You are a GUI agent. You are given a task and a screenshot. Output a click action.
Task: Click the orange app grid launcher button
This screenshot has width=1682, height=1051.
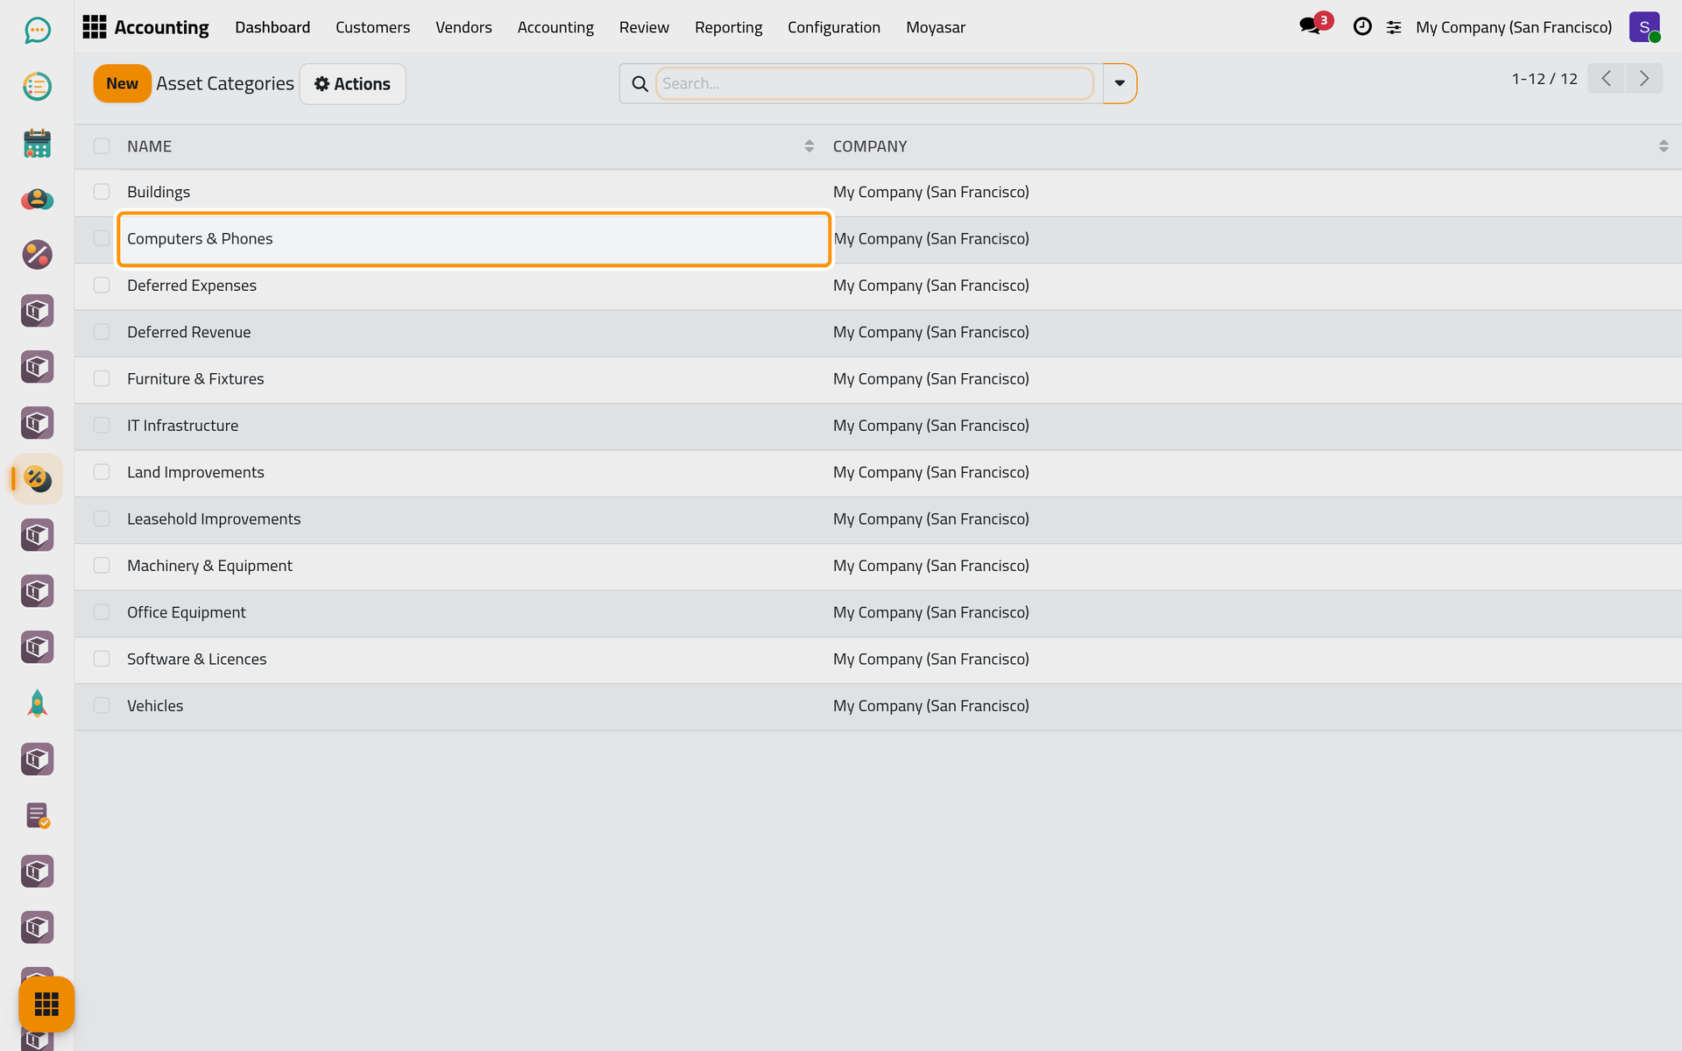(46, 1004)
